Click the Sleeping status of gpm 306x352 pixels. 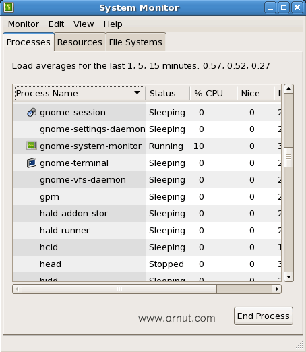click(x=167, y=197)
